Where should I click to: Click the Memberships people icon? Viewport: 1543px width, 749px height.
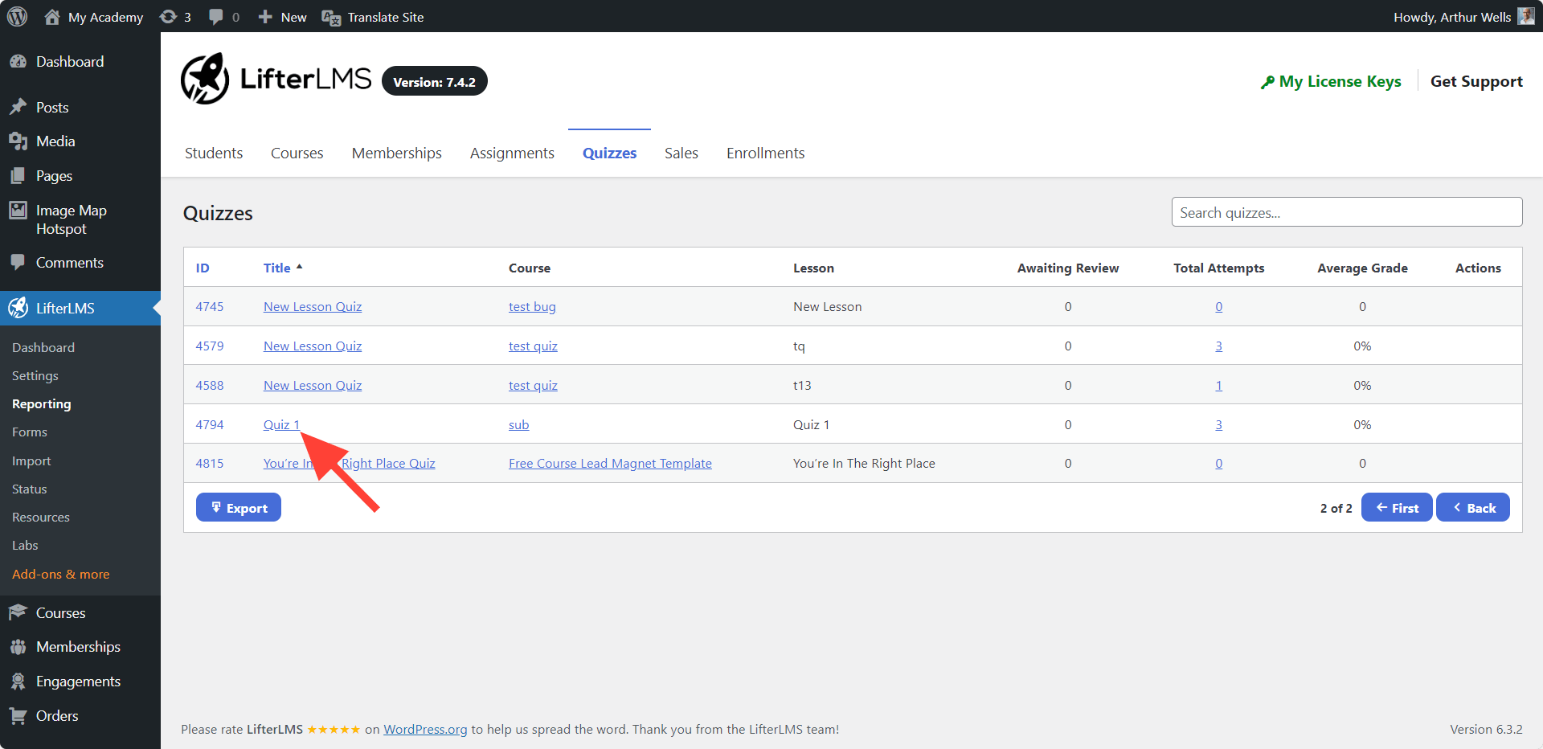18,647
